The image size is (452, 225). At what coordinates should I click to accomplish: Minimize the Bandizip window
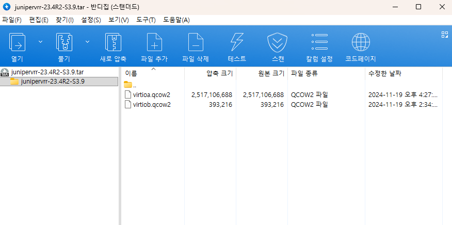click(x=395, y=7)
